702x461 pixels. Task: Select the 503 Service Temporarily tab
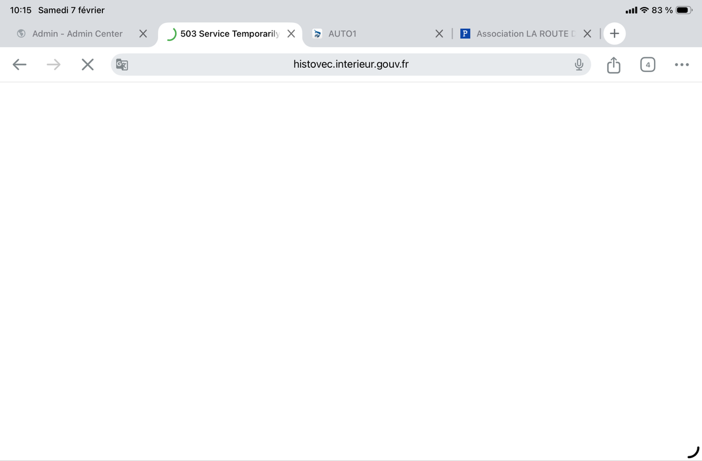(x=230, y=33)
